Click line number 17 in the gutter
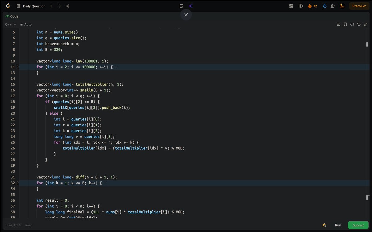372x232 pixels. 13,96
